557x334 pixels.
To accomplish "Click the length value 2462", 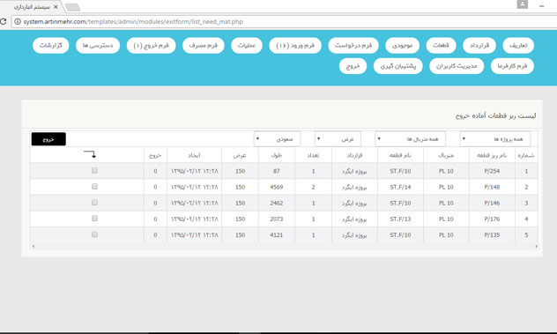I will [x=277, y=203].
